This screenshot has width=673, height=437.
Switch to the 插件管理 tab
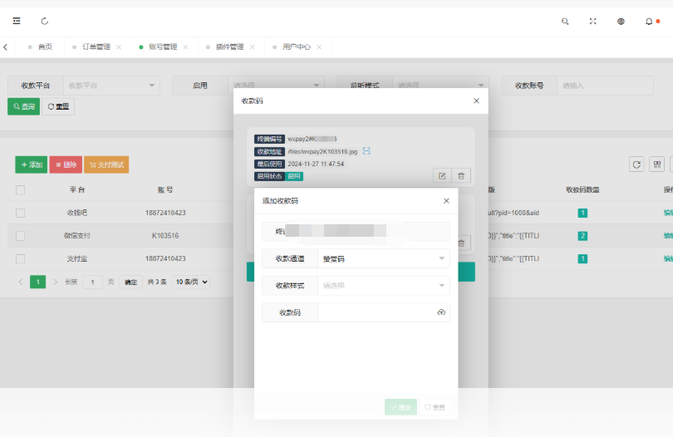click(x=229, y=47)
